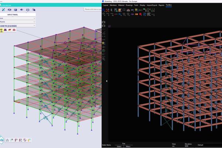Open the Import/Export menu
The image size is (222, 148).
pyautogui.click(x=152, y=6)
